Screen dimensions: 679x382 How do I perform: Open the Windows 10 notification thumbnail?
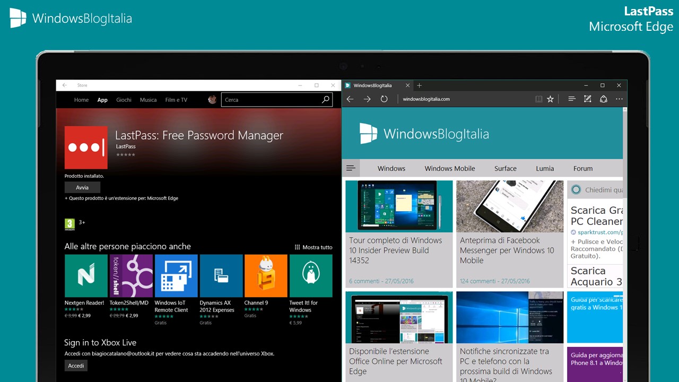(x=510, y=317)
